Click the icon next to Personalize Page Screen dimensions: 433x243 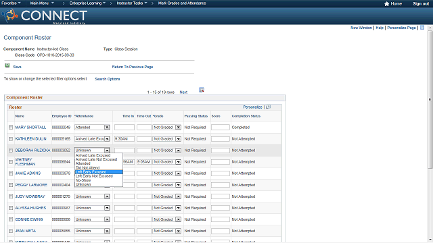(x=422, y=28)
